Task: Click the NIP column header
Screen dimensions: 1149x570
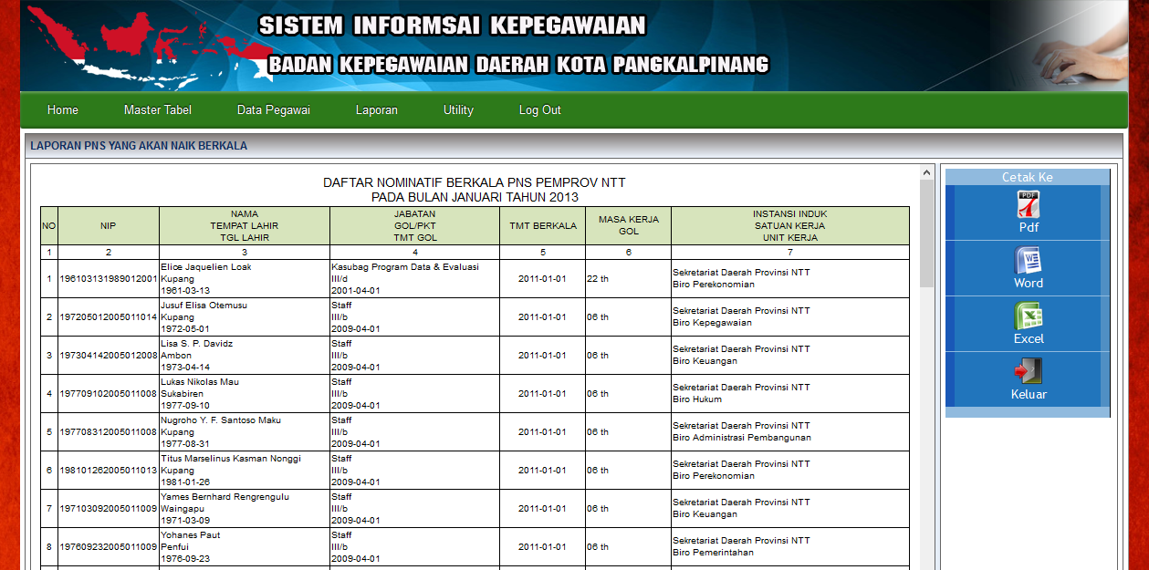Action: click(109, 225)
